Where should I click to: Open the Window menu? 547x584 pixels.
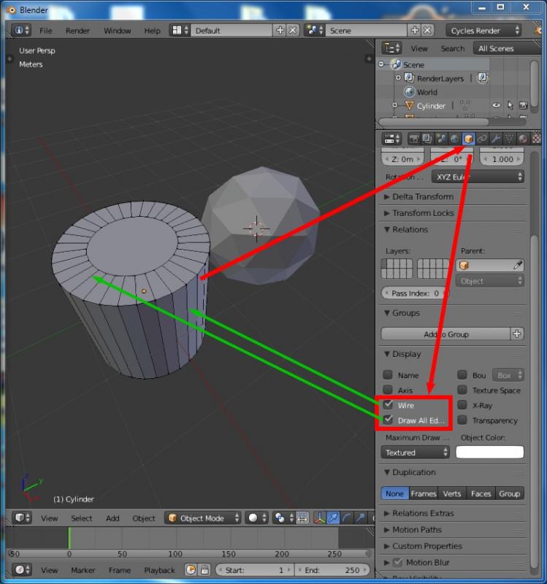(117, 31)
